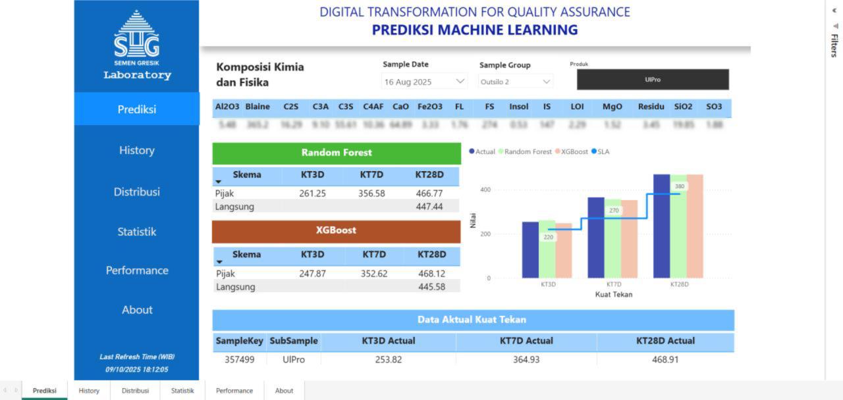Click SampleKey value 357499
The image size is (843, 400).
pyautogui.click(x=239, y=360)
